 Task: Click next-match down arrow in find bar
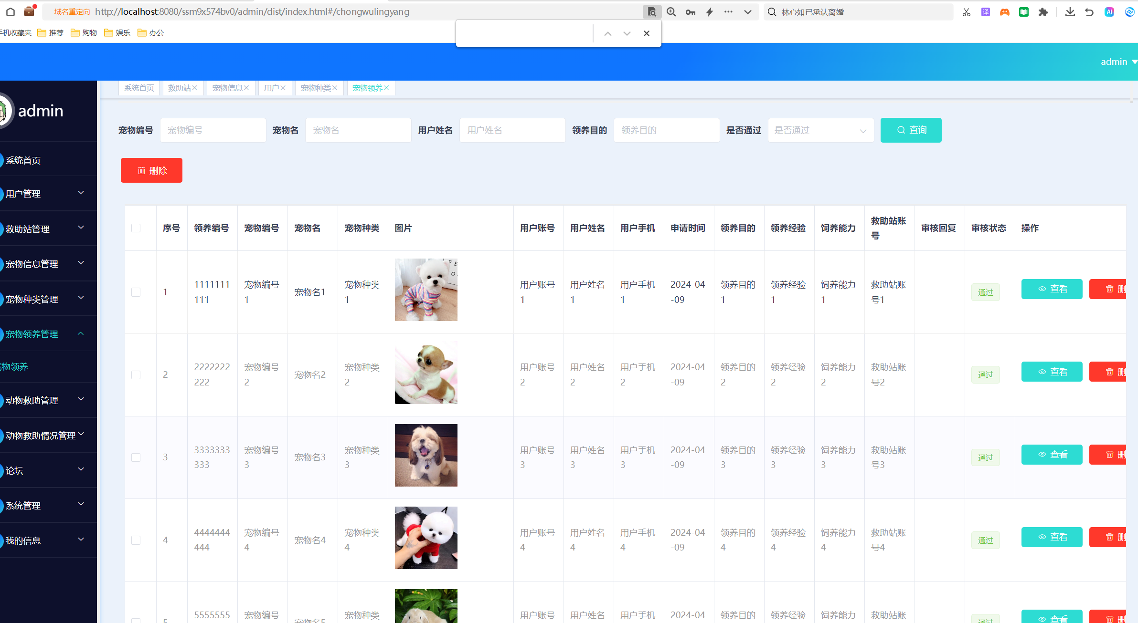(x=627, y=33)
